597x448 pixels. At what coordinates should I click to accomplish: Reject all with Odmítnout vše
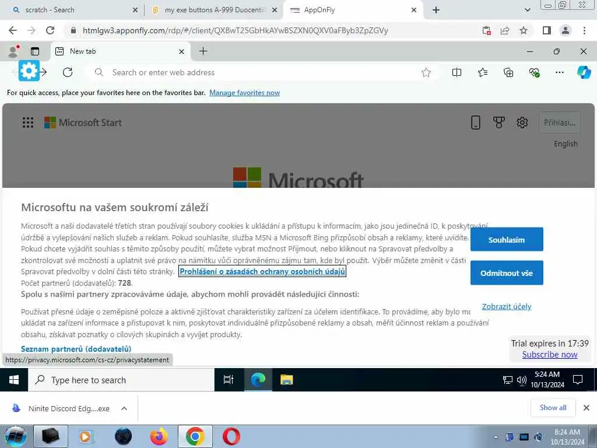click(507, 273)
